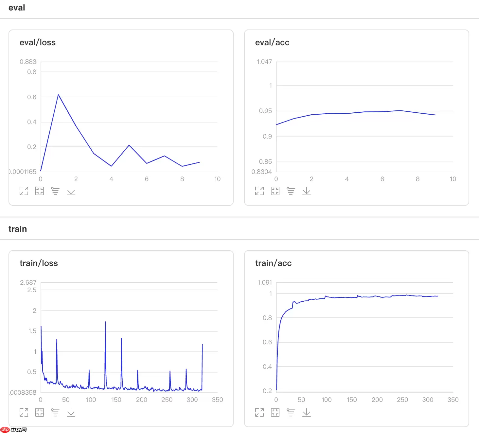Collapse the train section header
The height and width of the screenshot is (433, 479).
(18, 229)
